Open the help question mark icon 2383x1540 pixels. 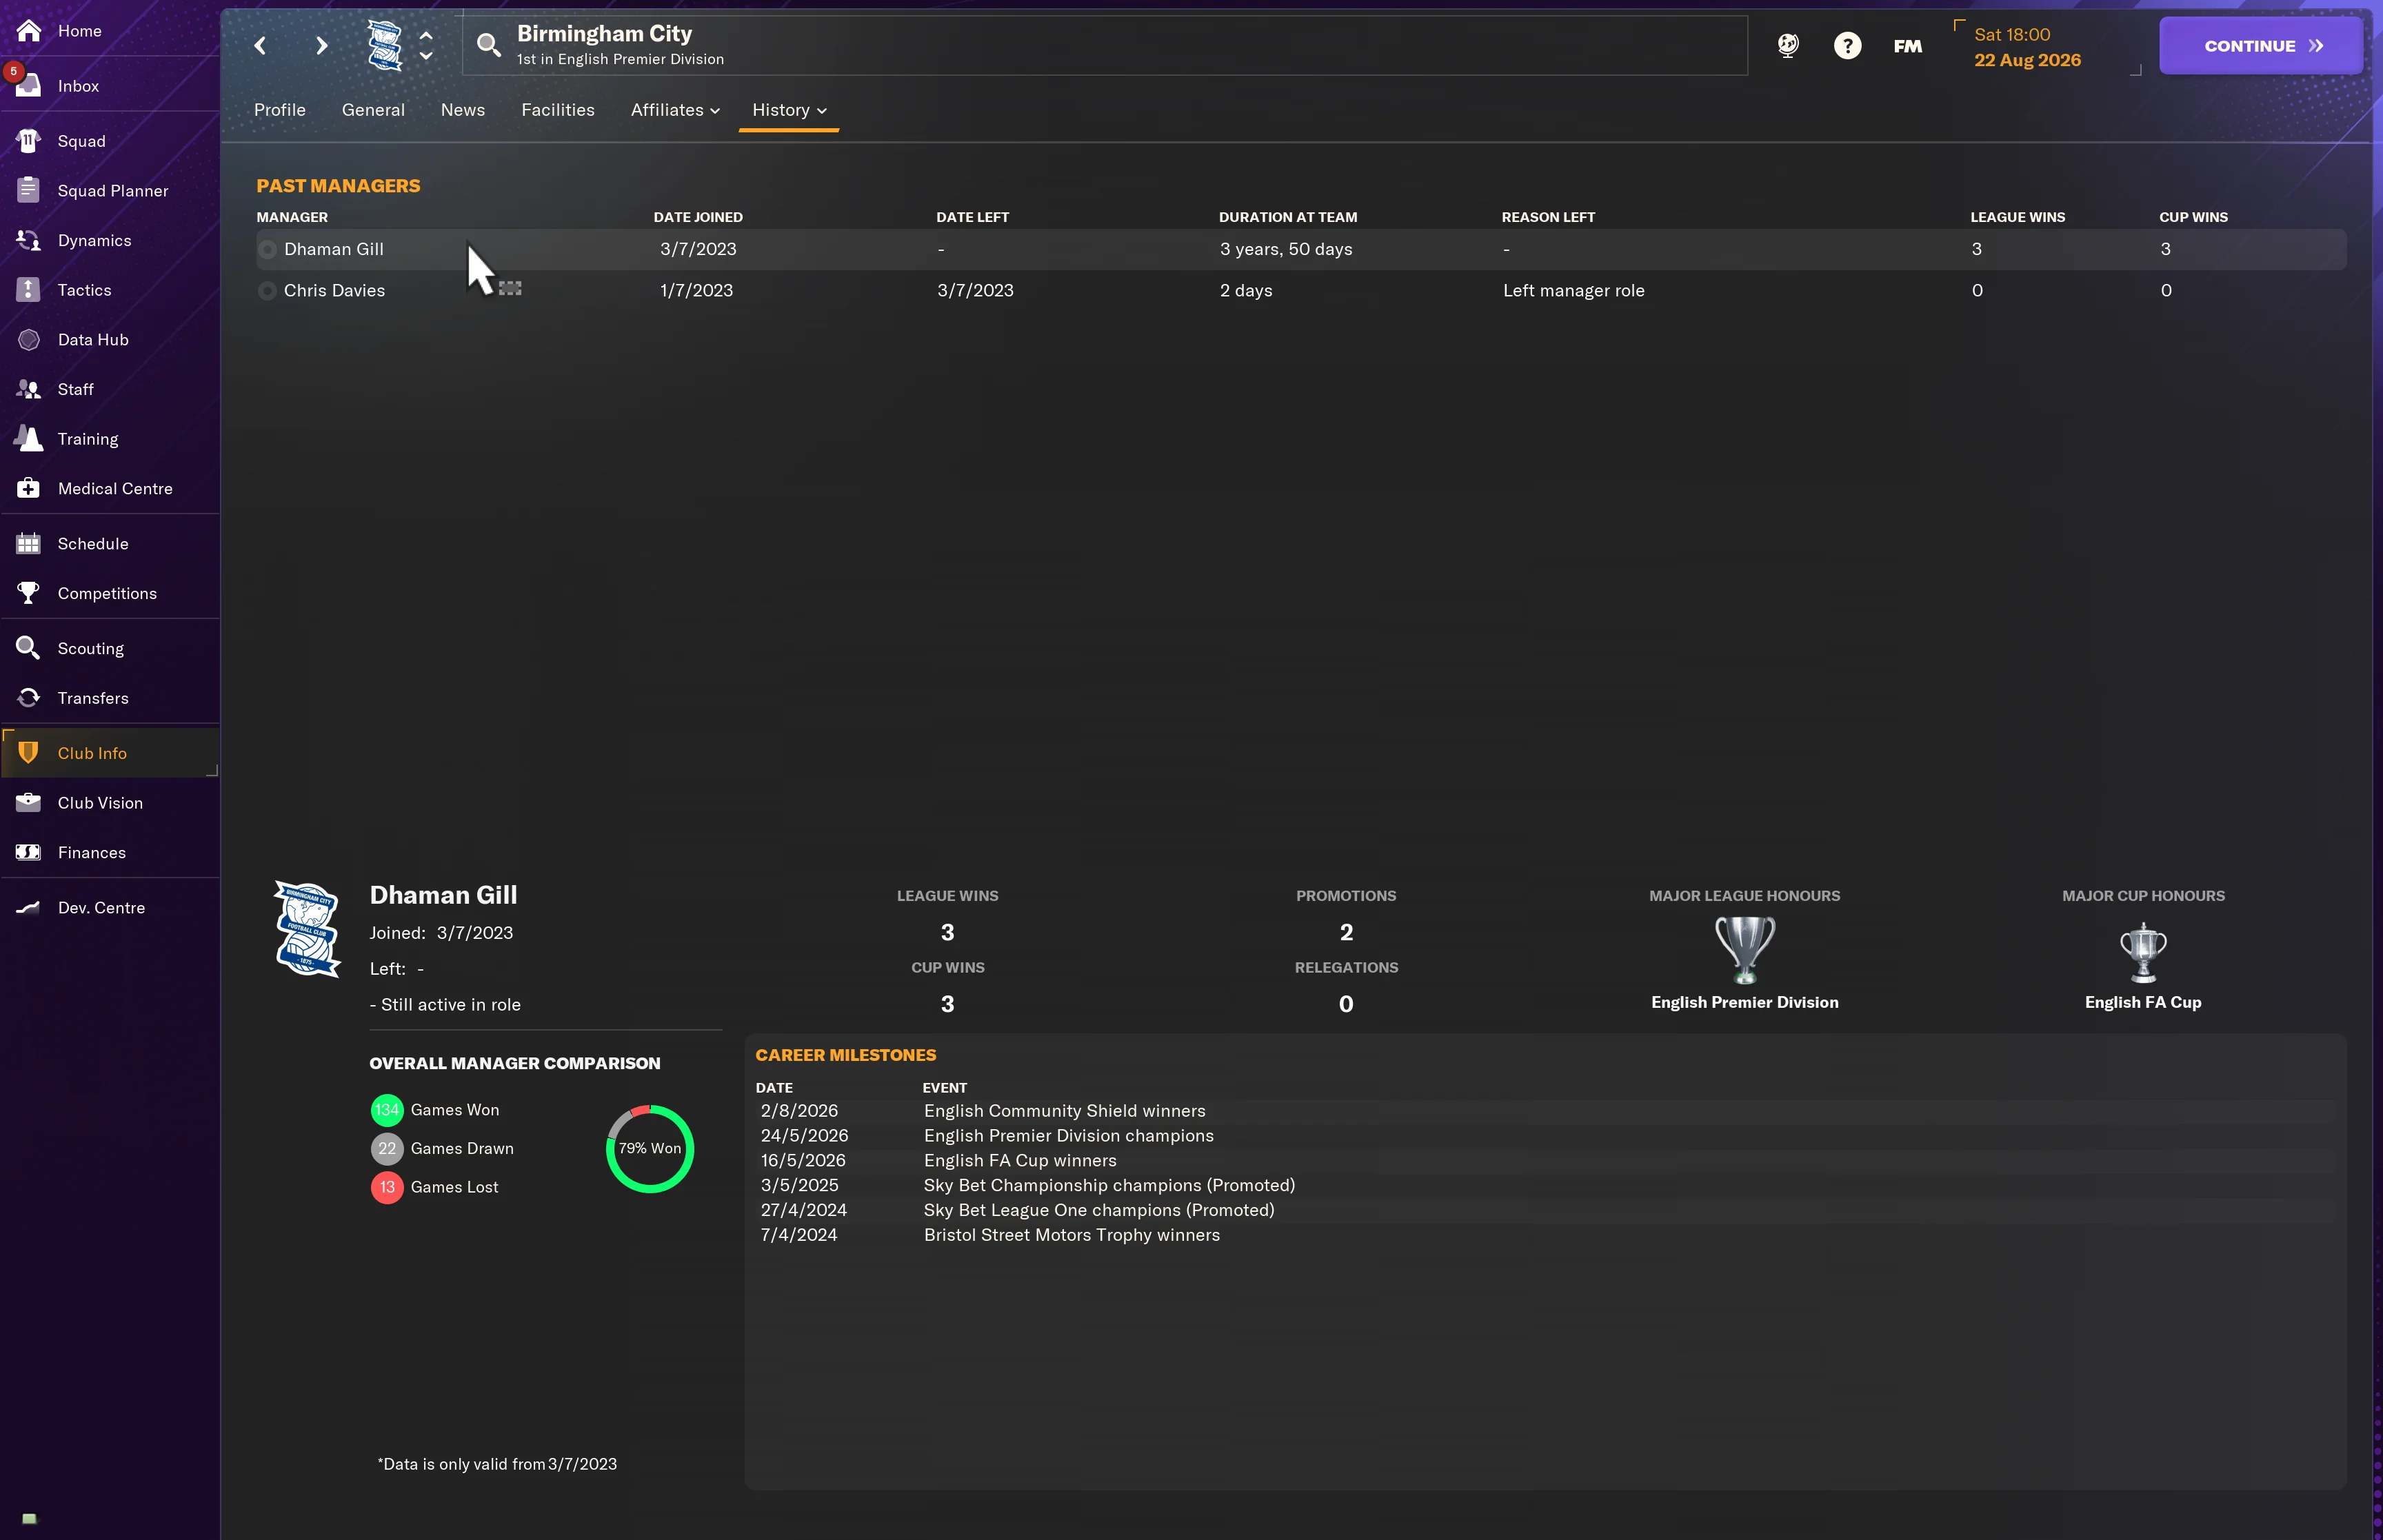[x=1847, y=46]
